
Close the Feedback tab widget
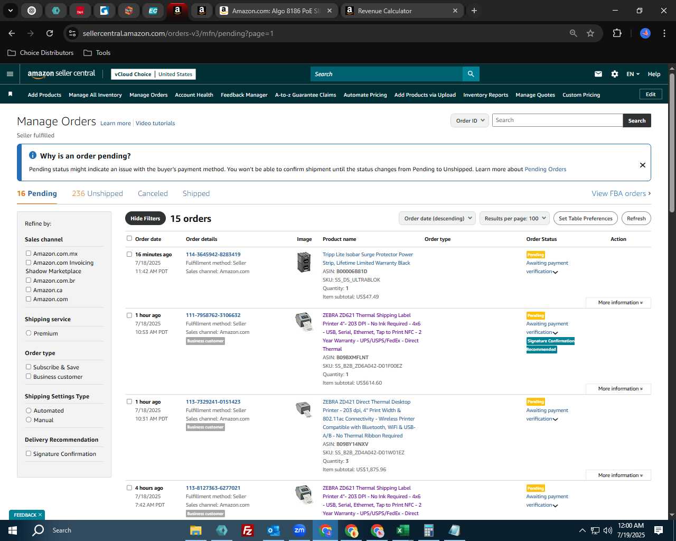coord(40,515)
